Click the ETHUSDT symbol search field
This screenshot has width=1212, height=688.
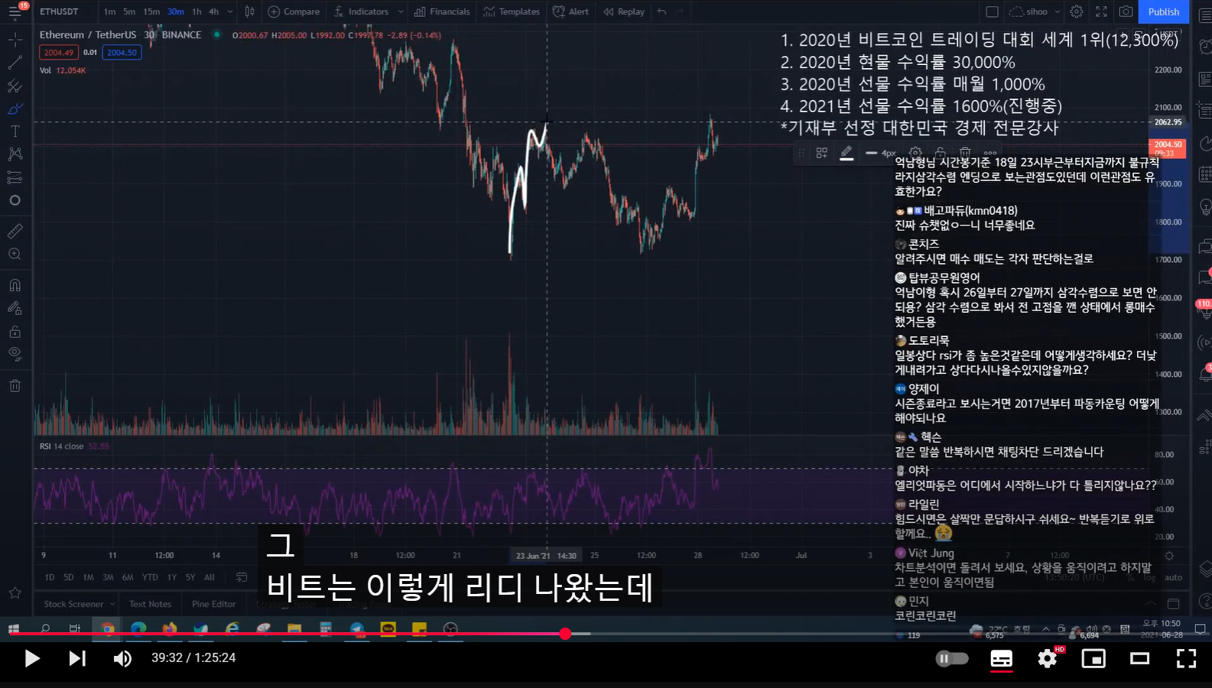coord(60,11)
